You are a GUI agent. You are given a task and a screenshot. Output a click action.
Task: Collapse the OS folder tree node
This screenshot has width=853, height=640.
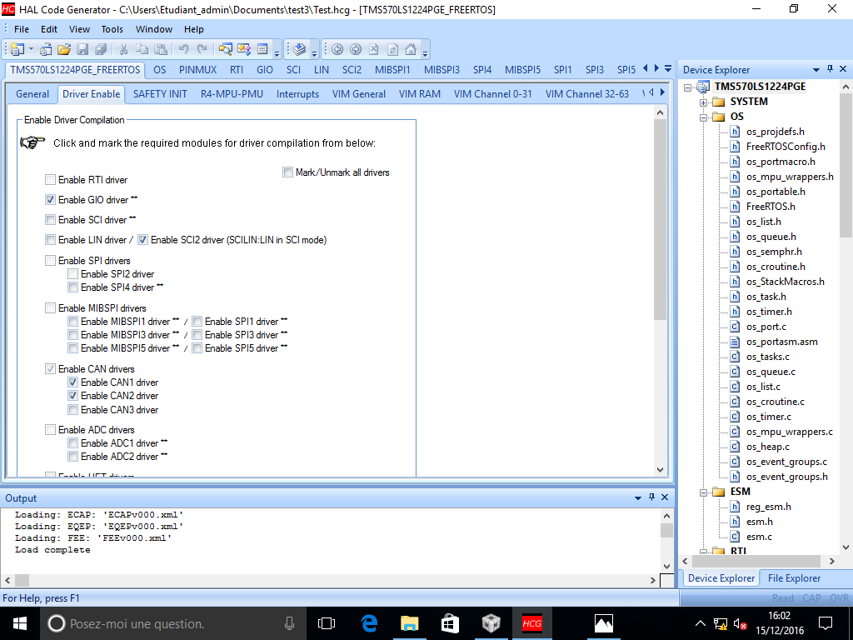point(703,117)
